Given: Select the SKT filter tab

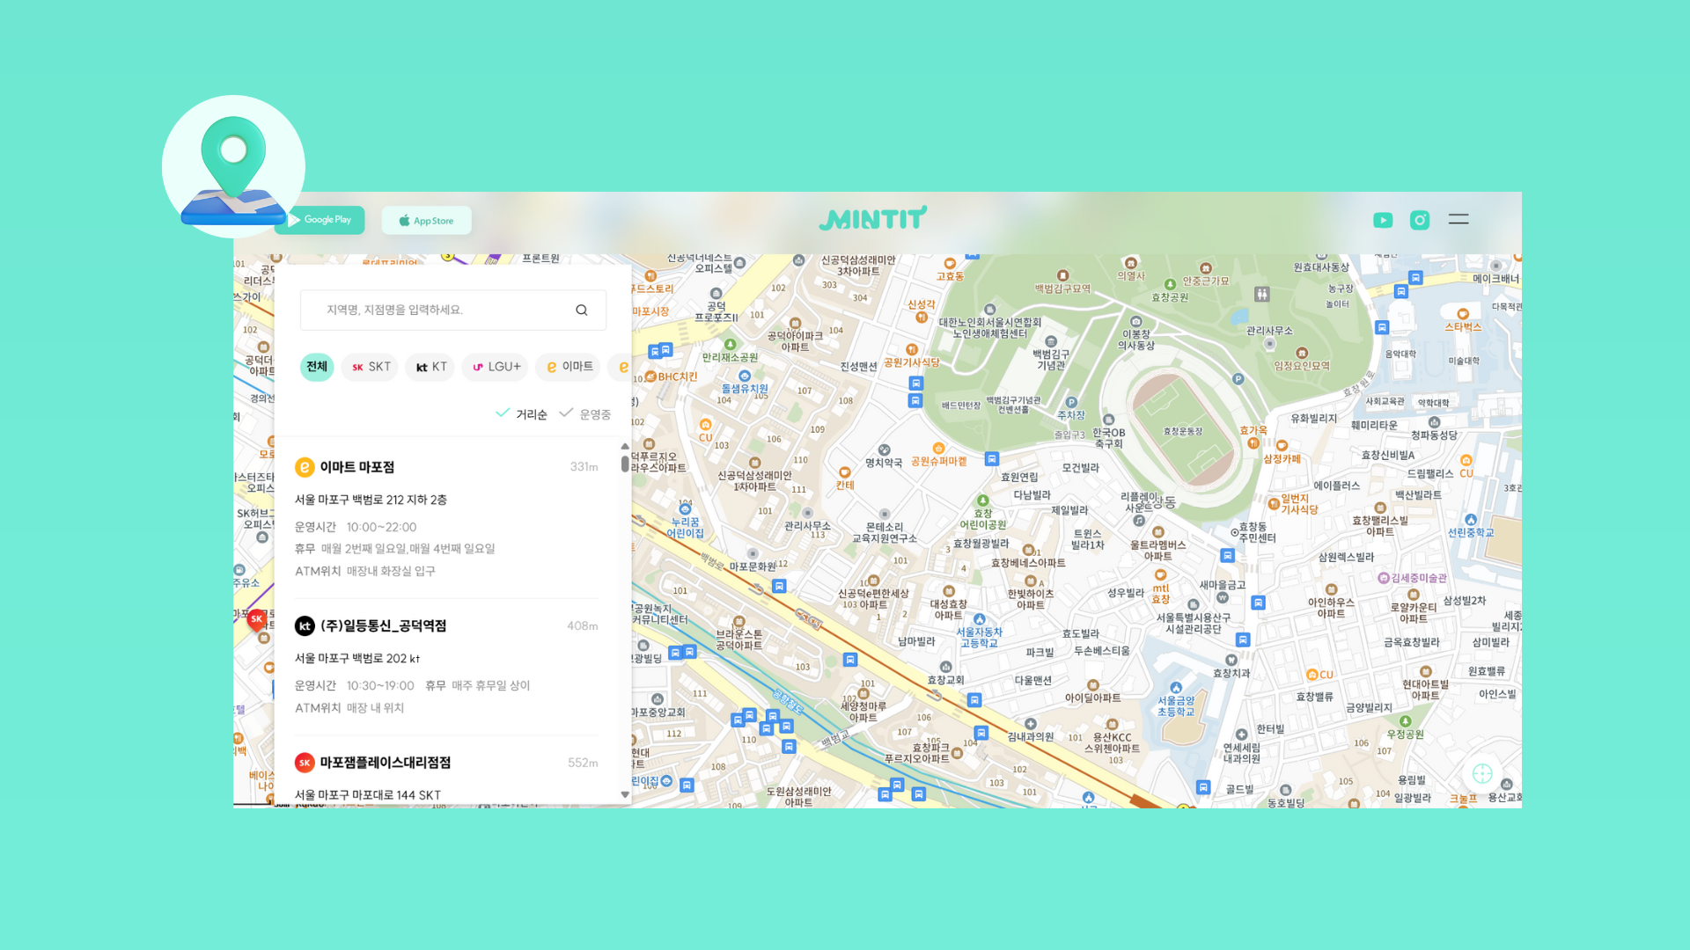Looking at the screenshot, I should click(371, 367).
